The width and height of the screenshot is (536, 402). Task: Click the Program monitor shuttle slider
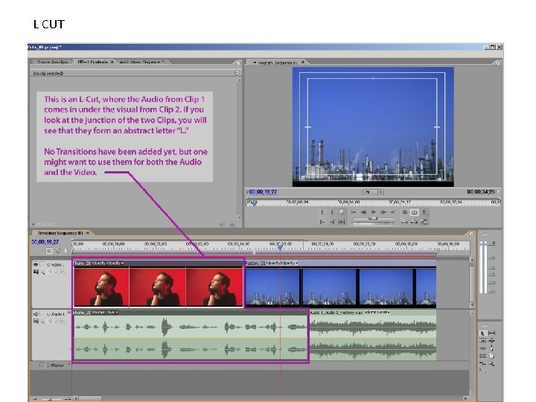pyautogui.click(x=373, y=218)
